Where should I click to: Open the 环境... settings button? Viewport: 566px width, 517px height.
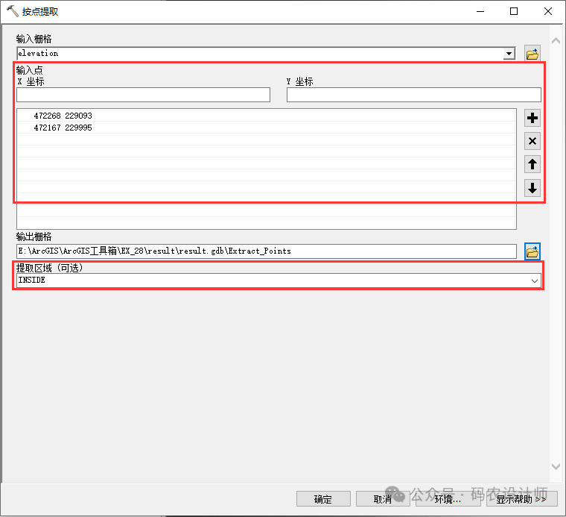pyautogui.click(x=447, y=499)
